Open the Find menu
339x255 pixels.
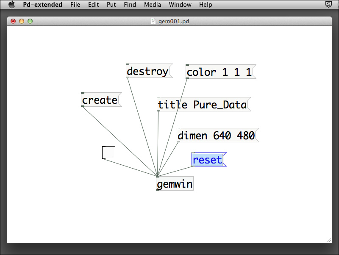pos(130,4)
